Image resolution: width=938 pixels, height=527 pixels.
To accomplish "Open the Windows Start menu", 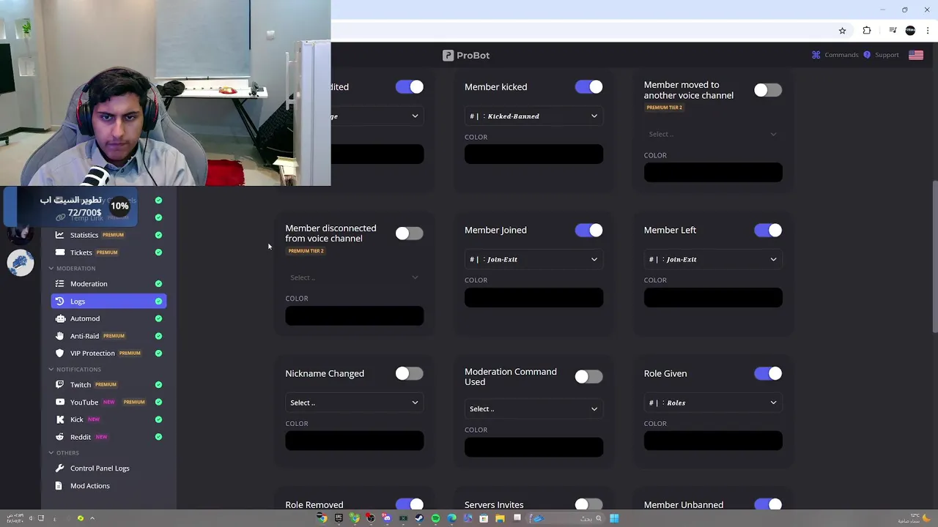I will [x=614, y=518].
